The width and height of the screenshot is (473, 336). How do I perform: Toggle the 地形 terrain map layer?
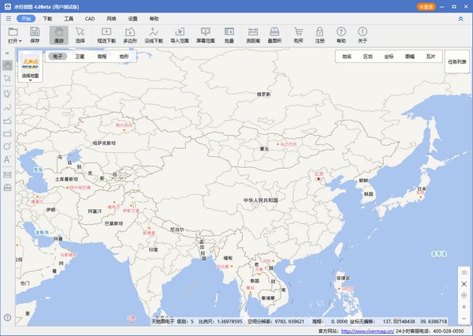pyautogui.click(x=124, y=57)
